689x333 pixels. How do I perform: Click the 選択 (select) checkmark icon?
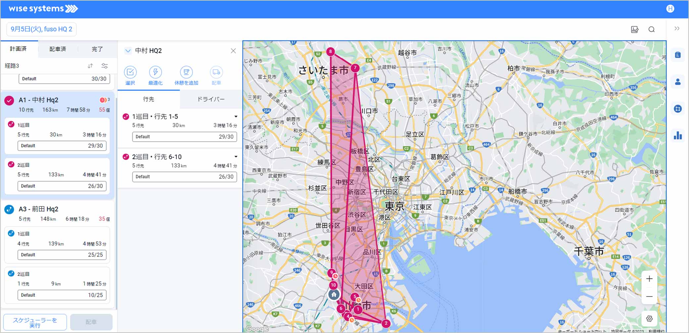[130, 72]
